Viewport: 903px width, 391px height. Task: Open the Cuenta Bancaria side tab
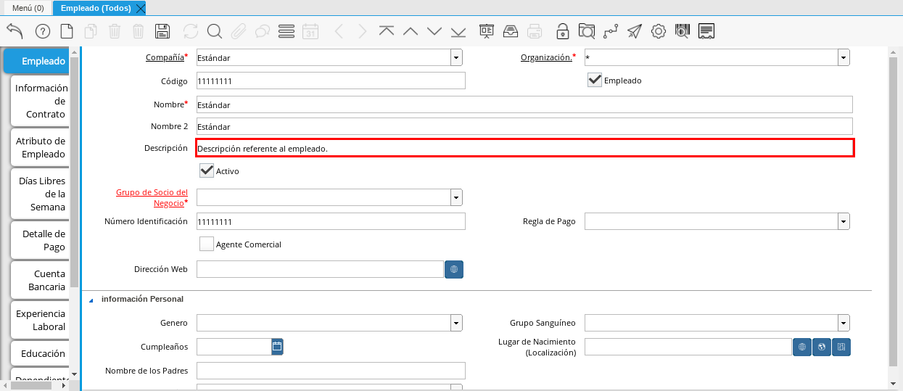(41, 280)
